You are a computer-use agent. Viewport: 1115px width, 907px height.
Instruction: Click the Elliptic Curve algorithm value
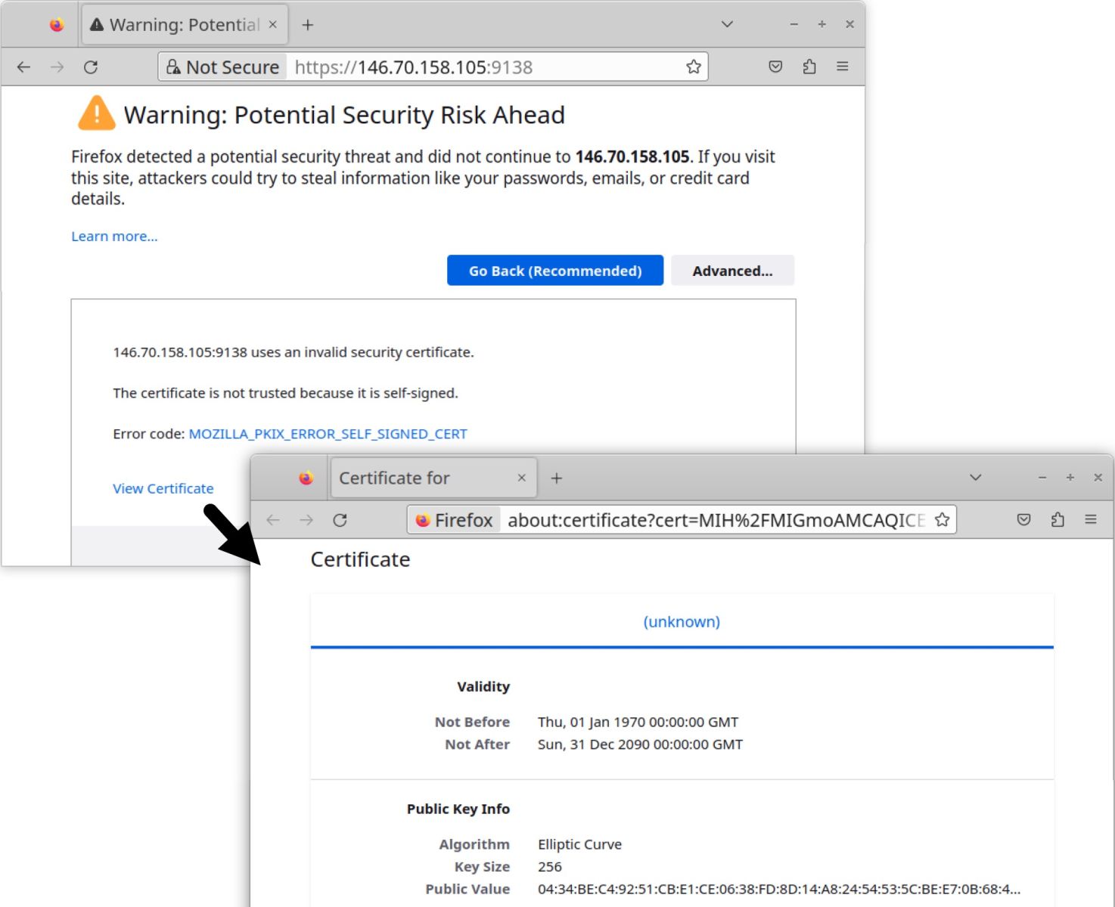(x=579, y=844)
